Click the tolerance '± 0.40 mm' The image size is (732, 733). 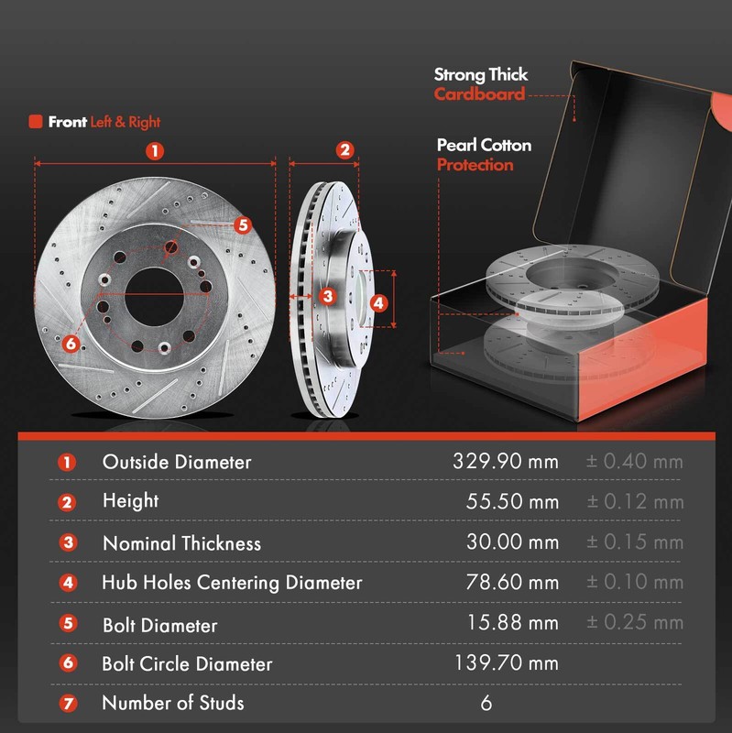(x=634, y=462)
